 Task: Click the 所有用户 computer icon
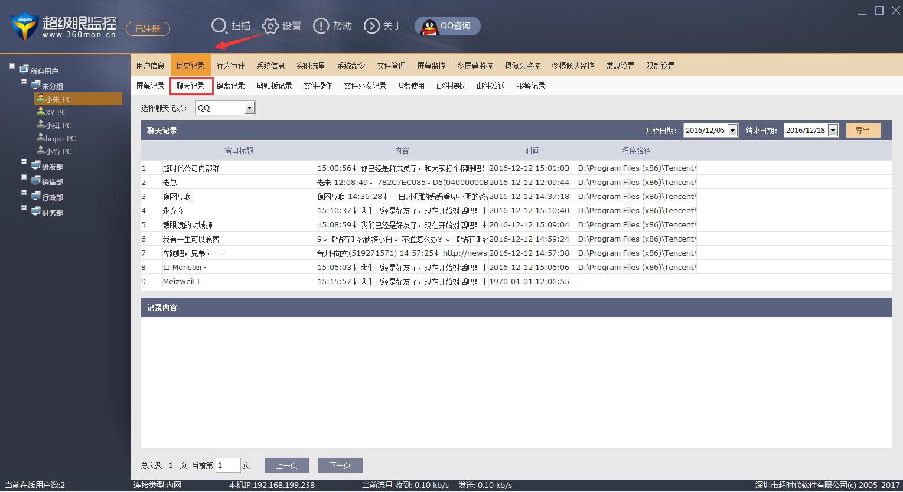24,70
